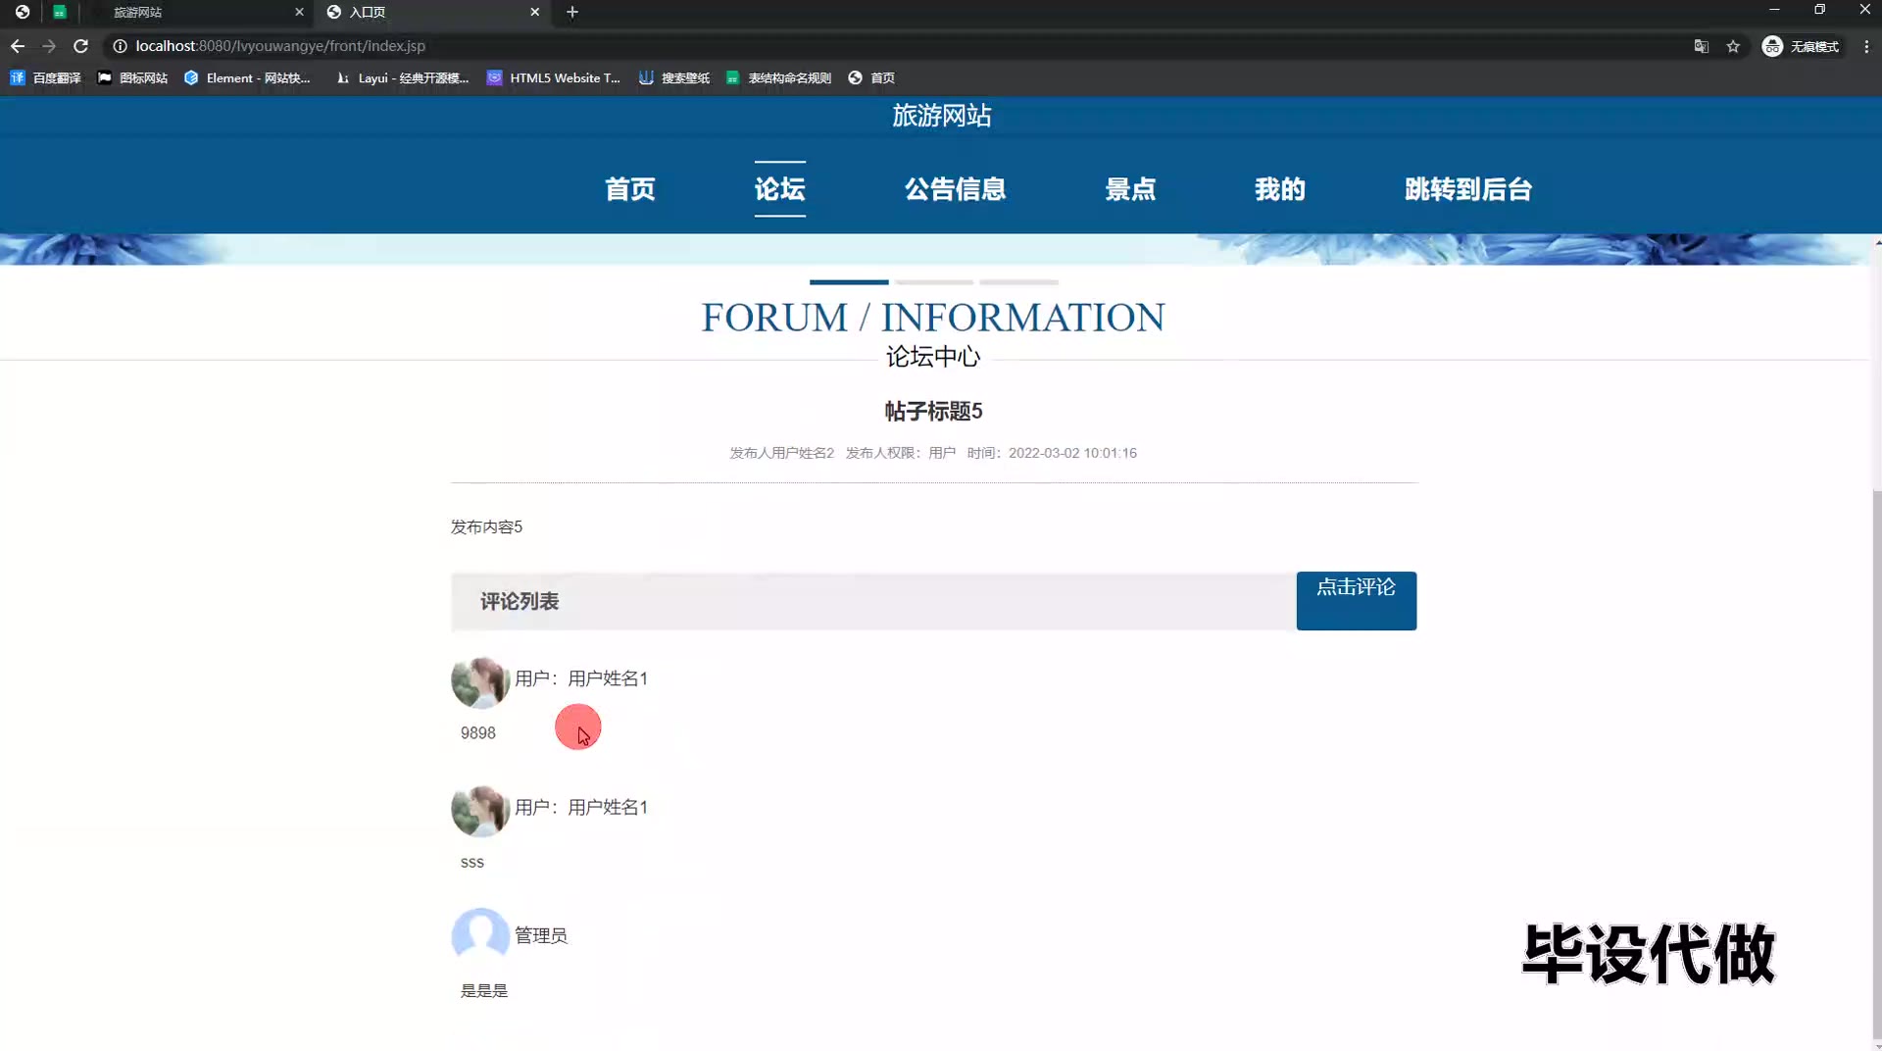Click the 管理员 avatar image

pyautogui.click(x=479, y=933)
